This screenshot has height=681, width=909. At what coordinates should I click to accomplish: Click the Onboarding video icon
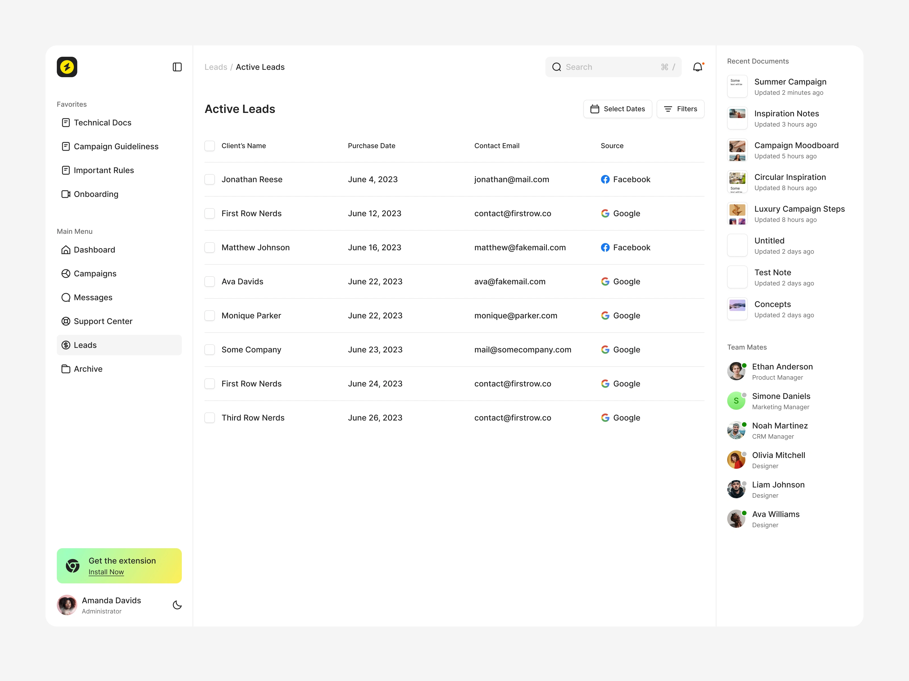(66, 194)
